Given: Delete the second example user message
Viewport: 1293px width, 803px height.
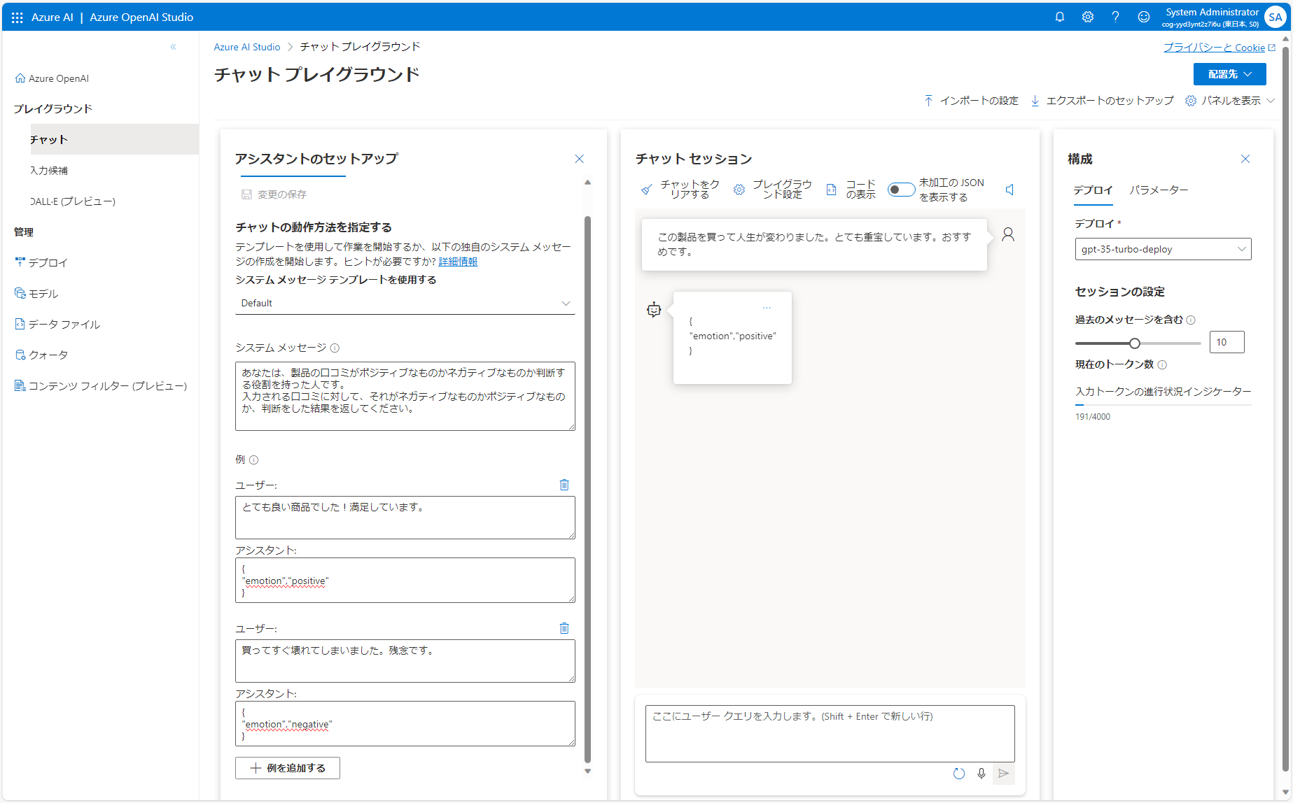Looking at the screenshot, I should [564, 628].
